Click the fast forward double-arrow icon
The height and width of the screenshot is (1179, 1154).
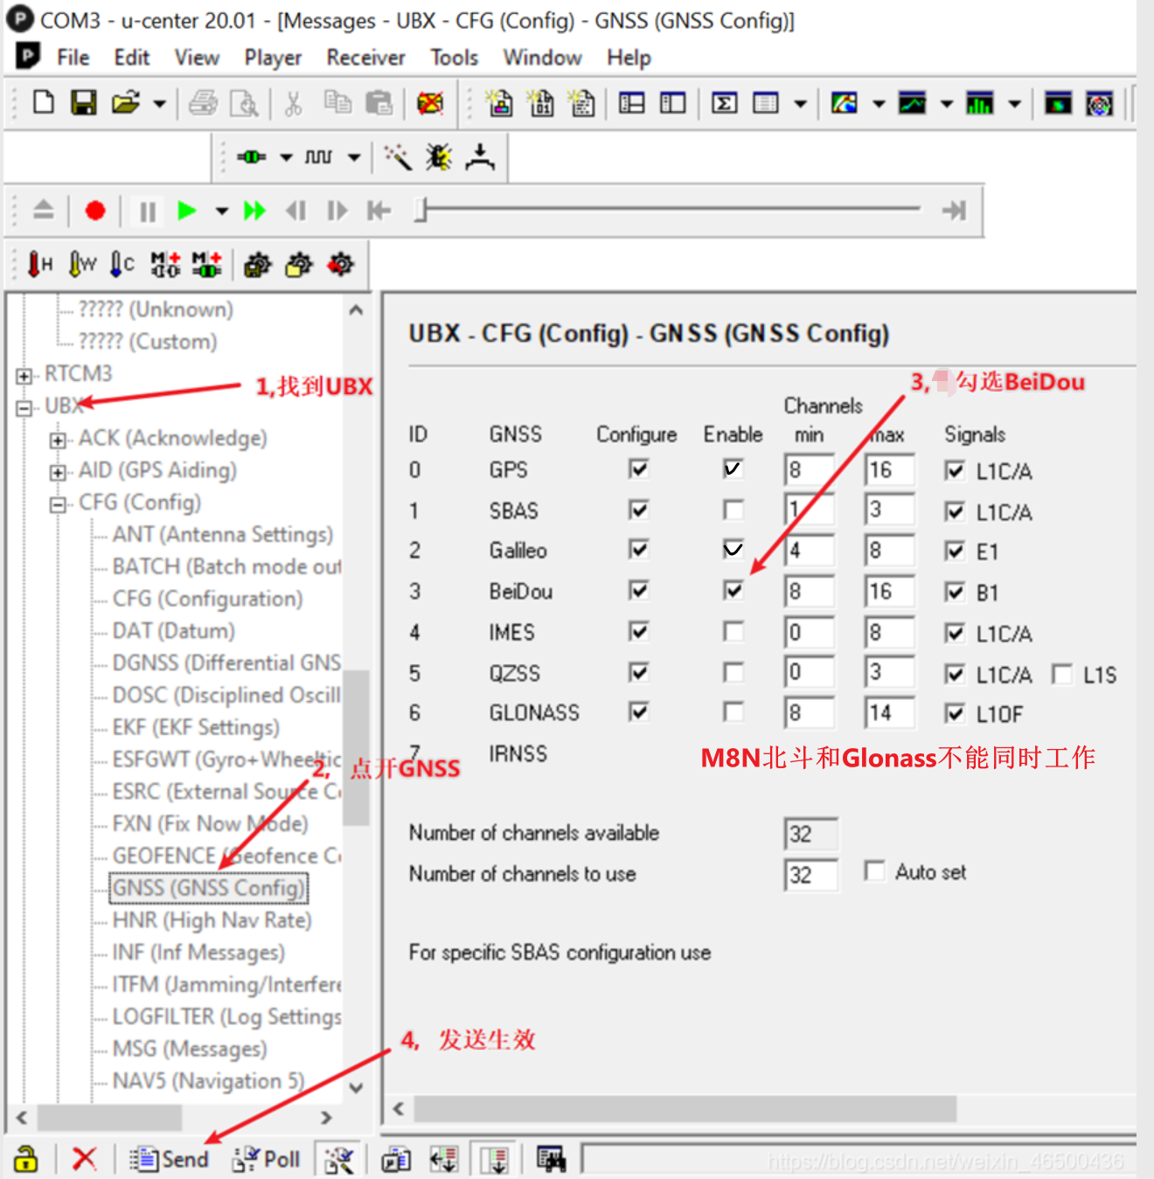click(x=254, y=211)
